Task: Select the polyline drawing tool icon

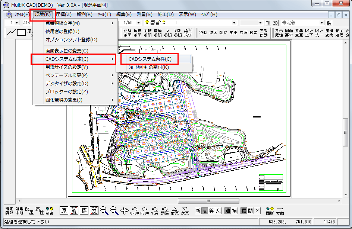Action: (11, 32)
